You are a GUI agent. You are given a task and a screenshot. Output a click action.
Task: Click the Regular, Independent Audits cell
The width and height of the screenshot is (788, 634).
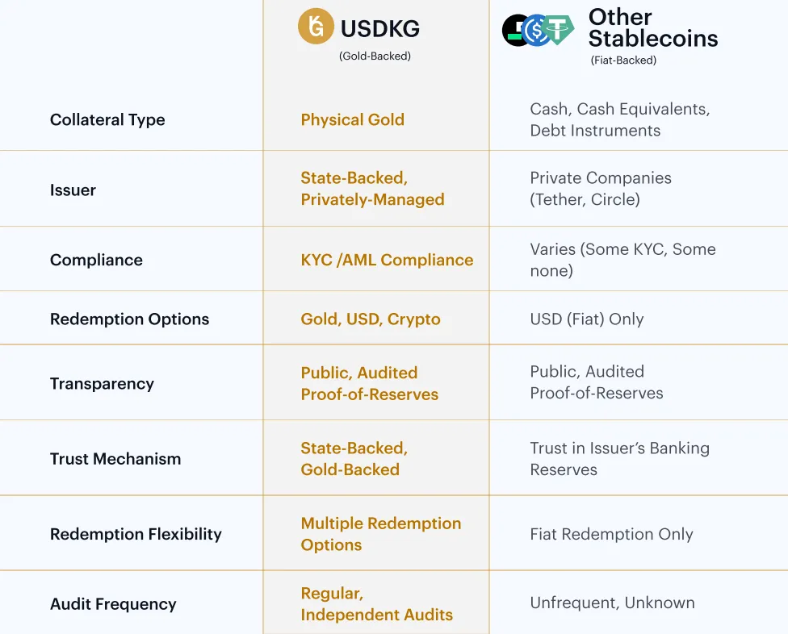[x=376, y=604]
